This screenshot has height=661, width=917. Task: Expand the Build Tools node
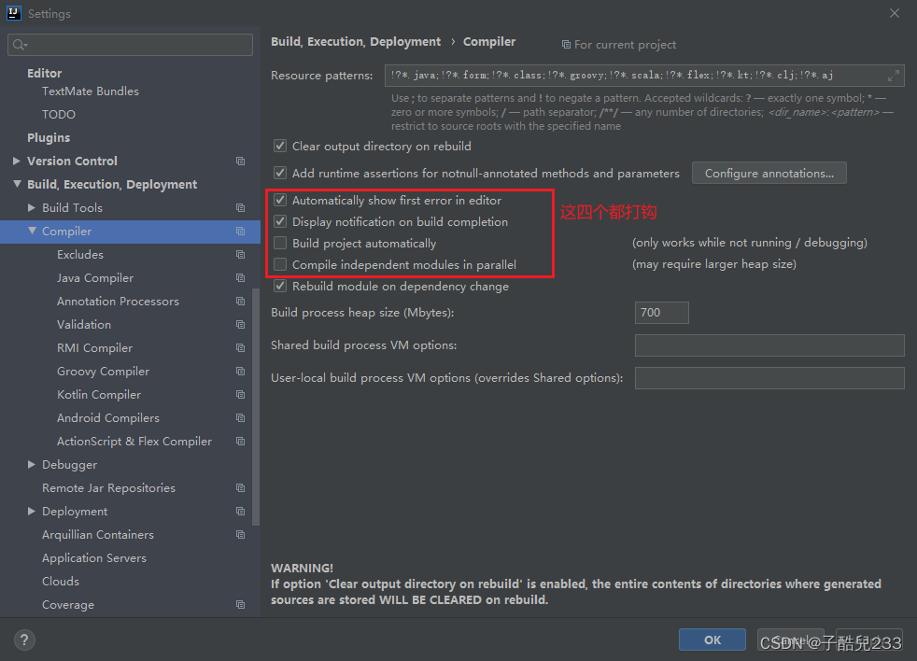[x=31, y=207]
